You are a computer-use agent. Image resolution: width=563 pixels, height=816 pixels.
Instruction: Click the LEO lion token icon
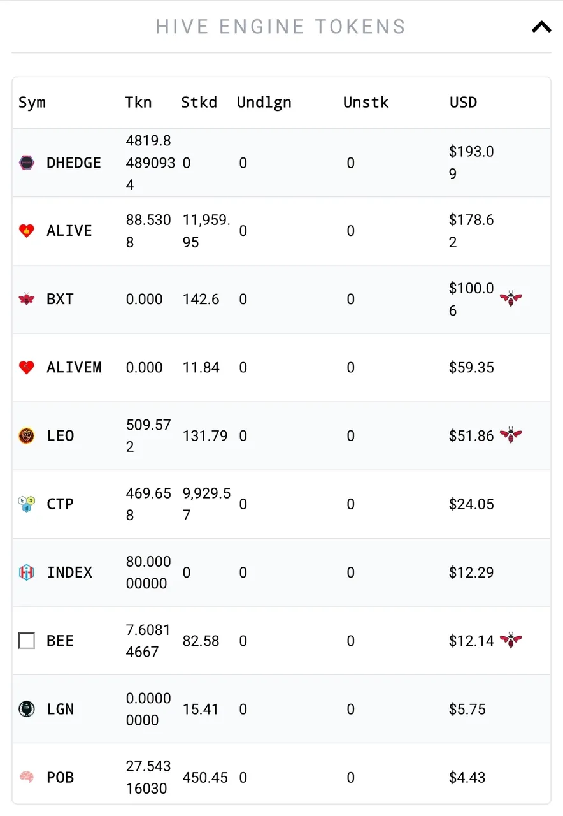tap(27, 436)
